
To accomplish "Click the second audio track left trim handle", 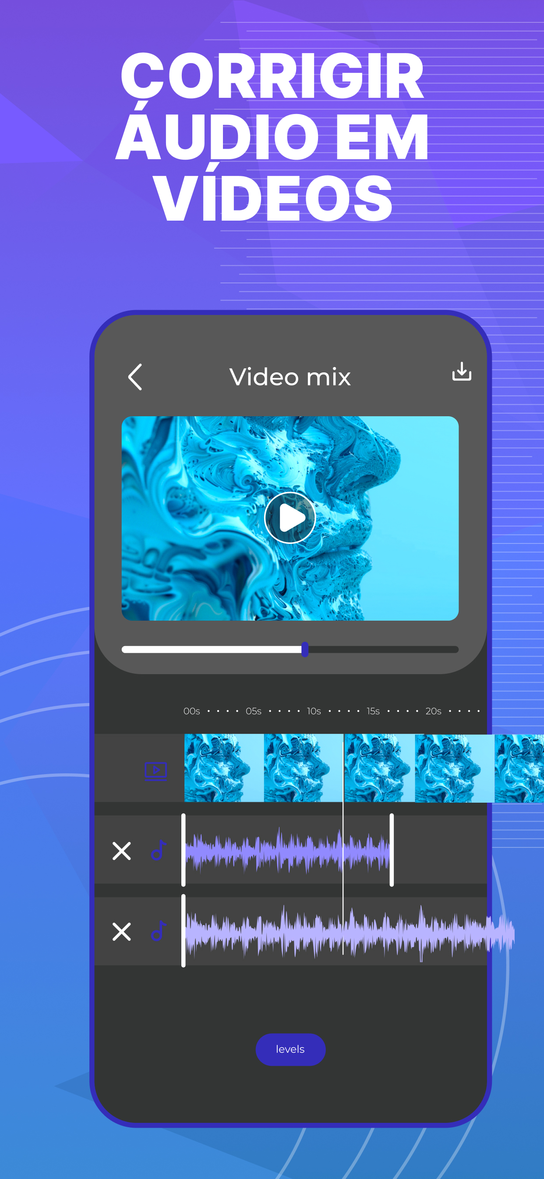I will [184, 930].
